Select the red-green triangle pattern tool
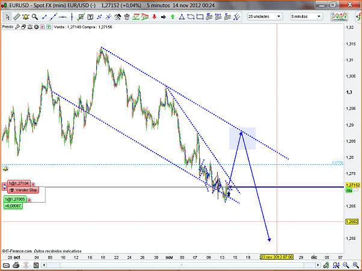 click(x=145, y=17)
